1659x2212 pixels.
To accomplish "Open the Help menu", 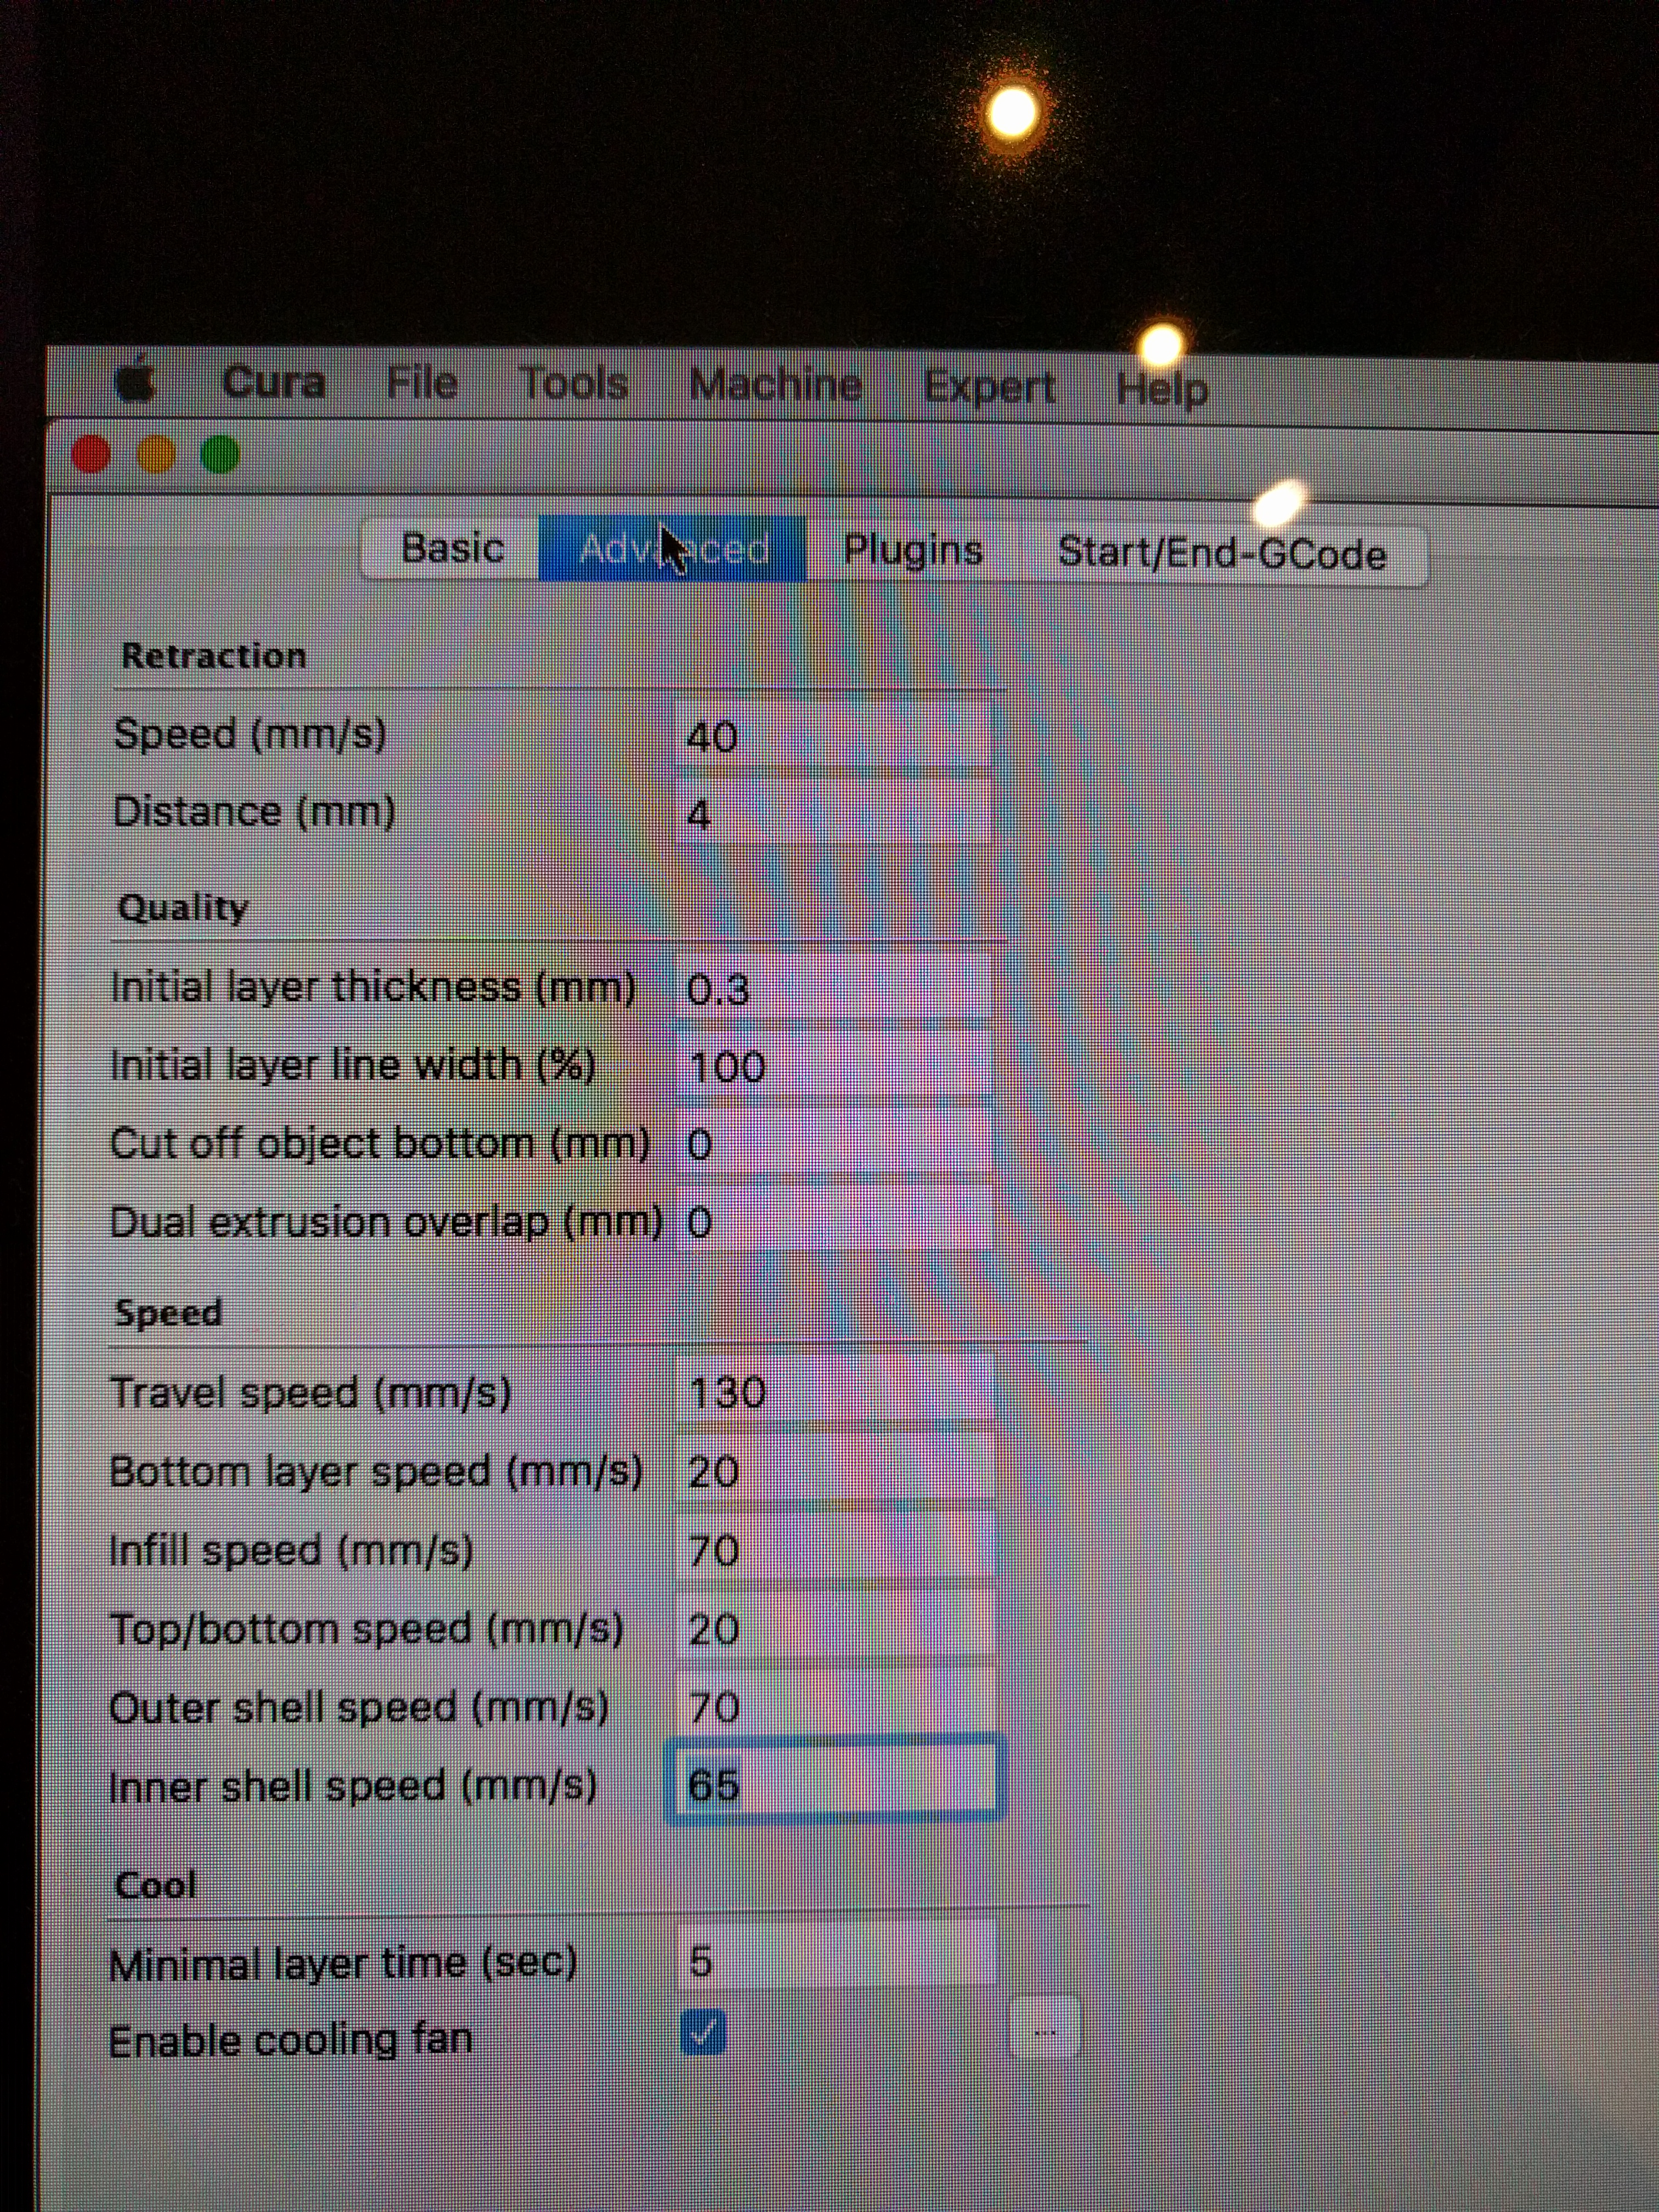I will 1161,389.
